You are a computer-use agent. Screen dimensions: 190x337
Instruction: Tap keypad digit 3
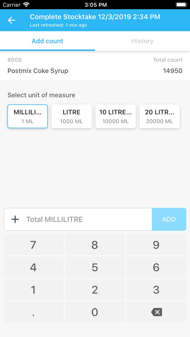point(156,290)
